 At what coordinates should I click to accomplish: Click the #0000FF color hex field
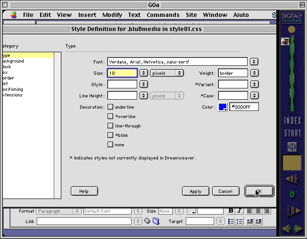coord(244,107)
